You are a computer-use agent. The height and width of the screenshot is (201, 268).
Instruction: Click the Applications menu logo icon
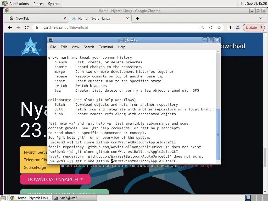coord(5,3)
